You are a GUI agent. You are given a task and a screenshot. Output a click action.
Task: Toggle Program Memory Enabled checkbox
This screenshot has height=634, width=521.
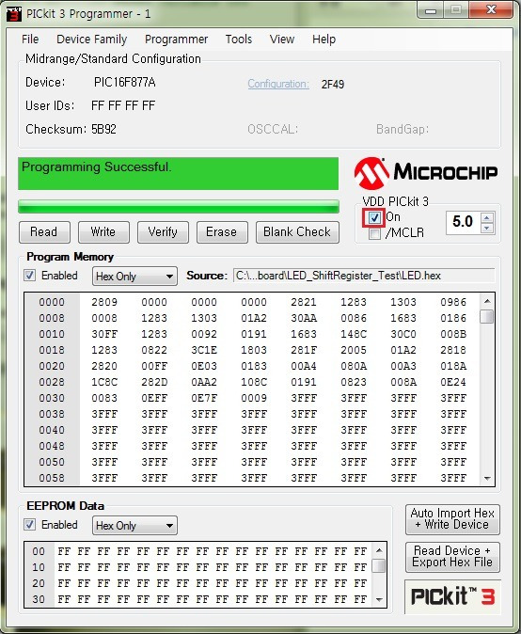[29, 276]
